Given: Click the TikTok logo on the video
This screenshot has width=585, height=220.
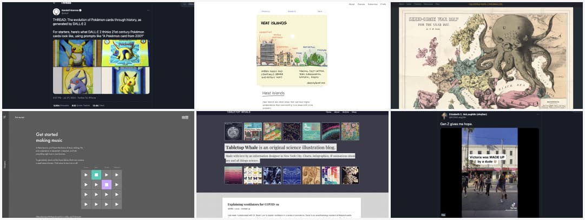Looking at the screenshot, I should click(x=513, y=205).
